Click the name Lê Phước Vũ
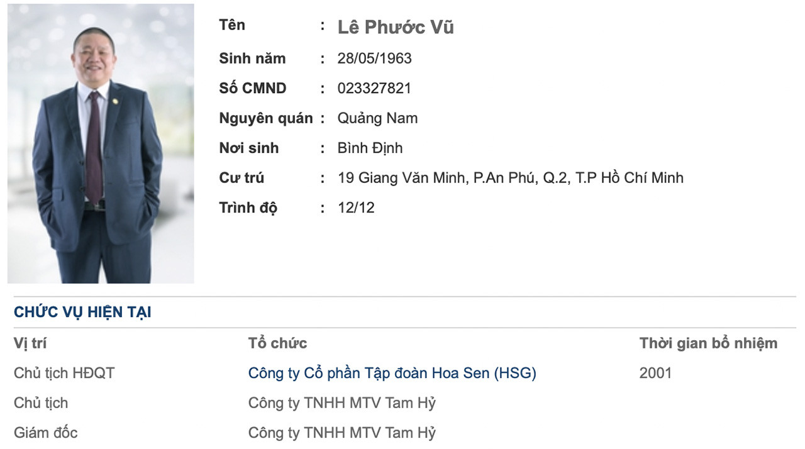The height and width of the screenshot is (449, 805). (x=396, y=27)
